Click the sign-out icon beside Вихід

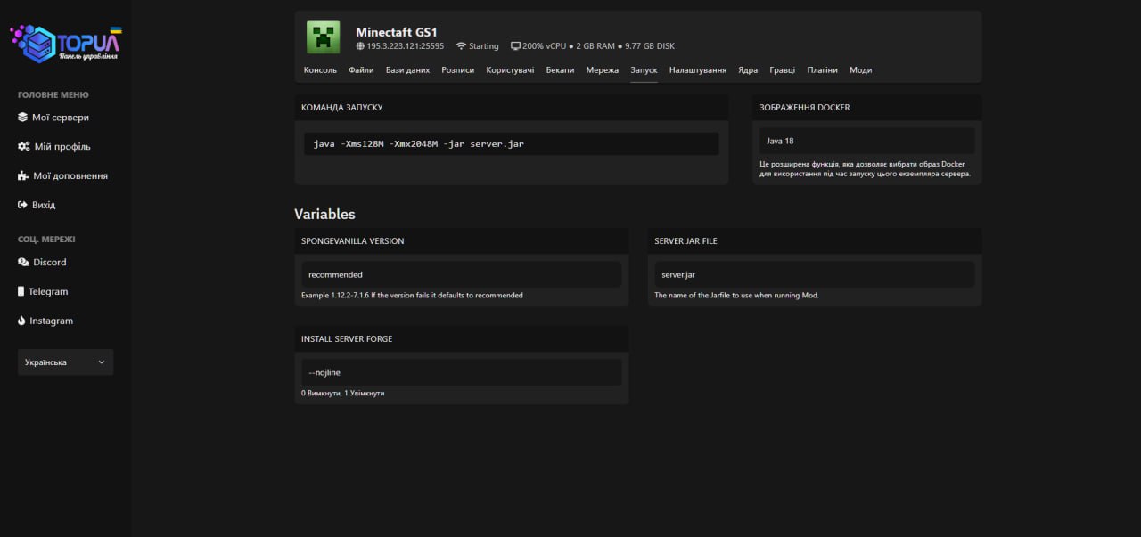[23, 205]
